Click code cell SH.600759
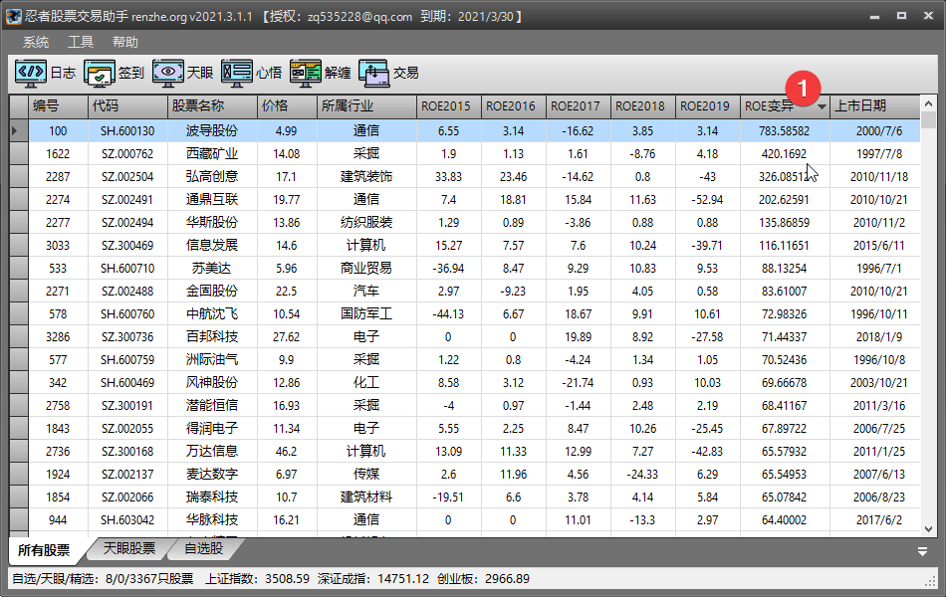The image size is (946, 597). pos(127,360)
